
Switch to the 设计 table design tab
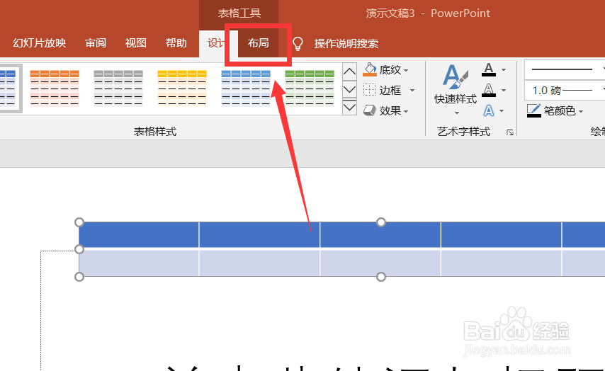click(215, 42)
